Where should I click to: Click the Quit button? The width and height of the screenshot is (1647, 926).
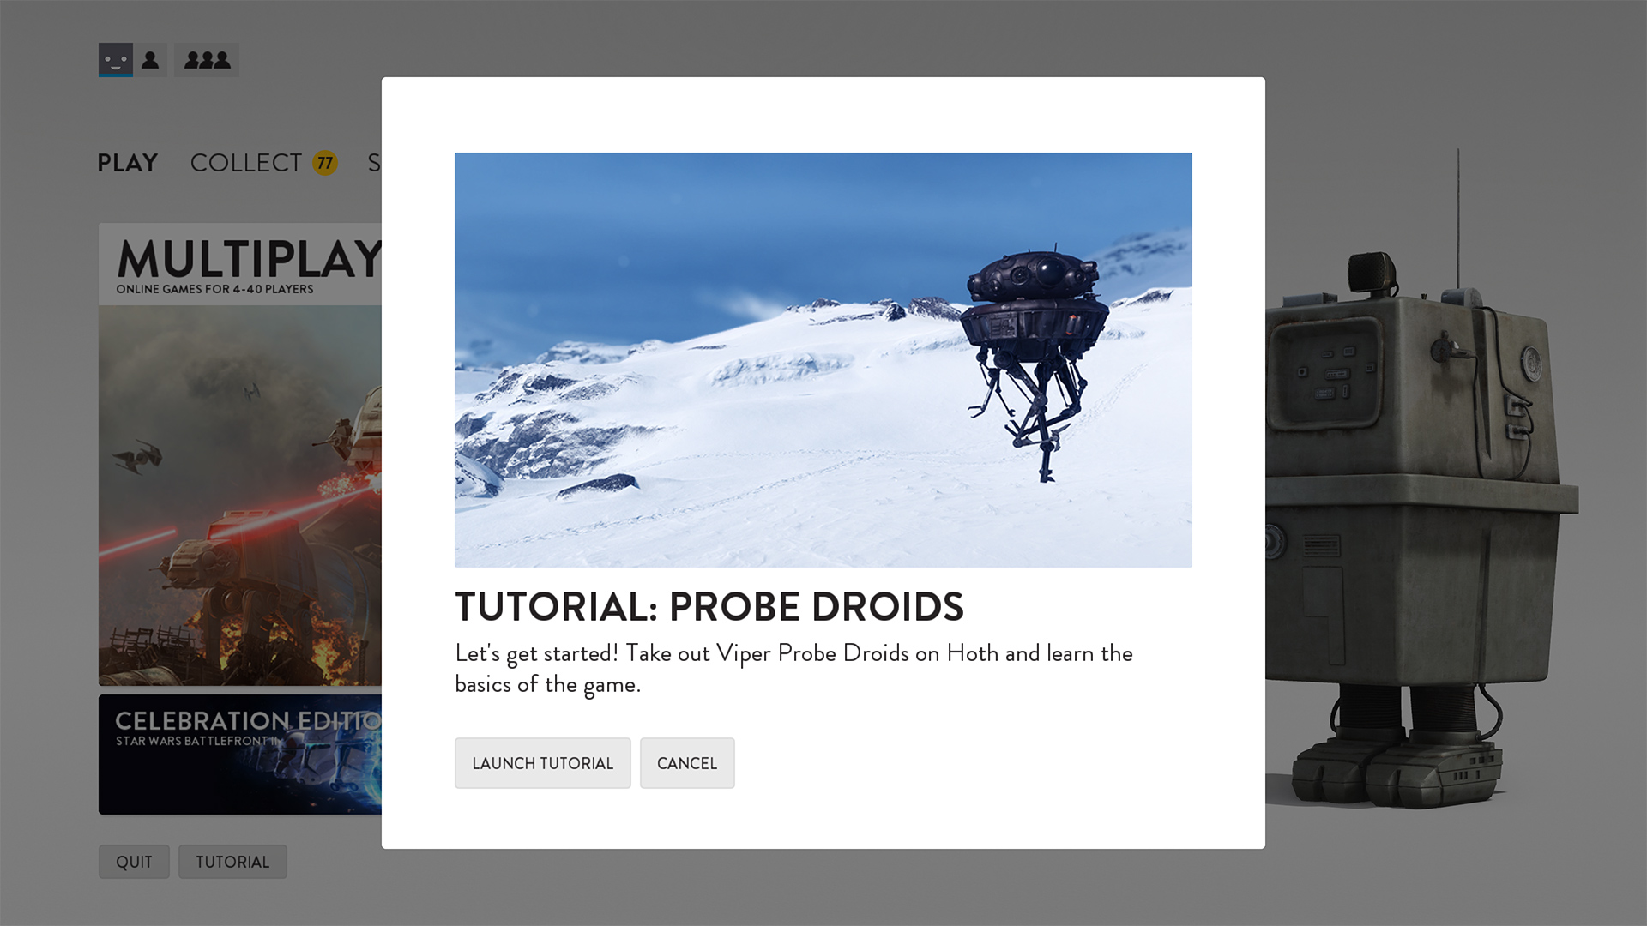pyautogui.click(x=134, y=862)
